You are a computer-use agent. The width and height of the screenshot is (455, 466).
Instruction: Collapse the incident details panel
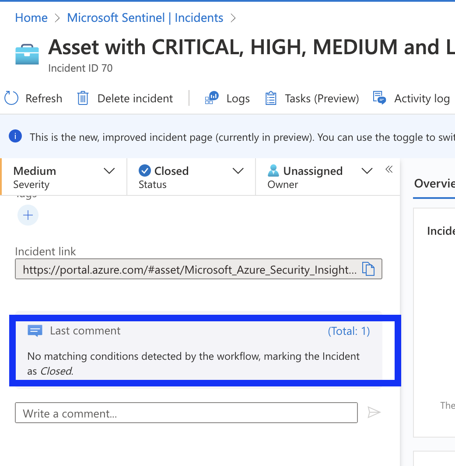click(389, 170)
